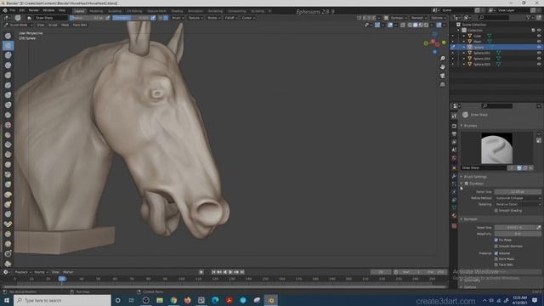Select the red Smooth brush tool
Viewport: 544px width, 306px height.
point(8,125)
